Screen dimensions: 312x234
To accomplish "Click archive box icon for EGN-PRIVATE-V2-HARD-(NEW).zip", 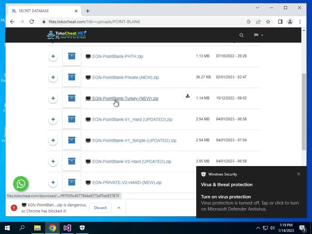I will point(72,182).
